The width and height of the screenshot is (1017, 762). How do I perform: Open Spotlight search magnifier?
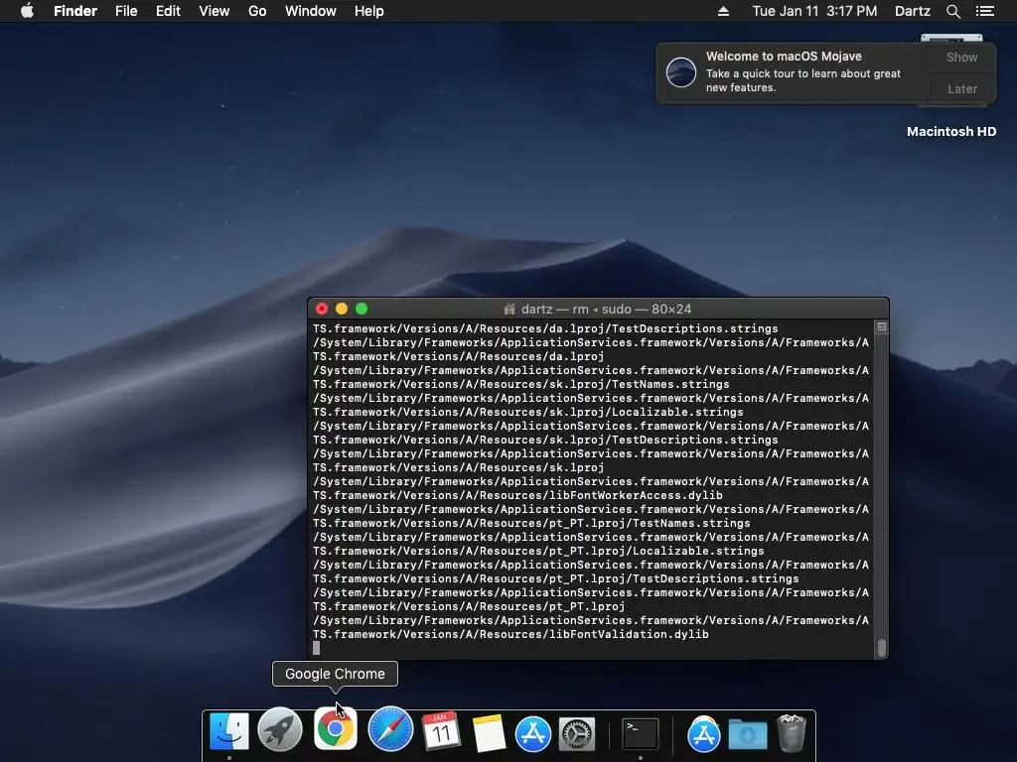point(952,11)
